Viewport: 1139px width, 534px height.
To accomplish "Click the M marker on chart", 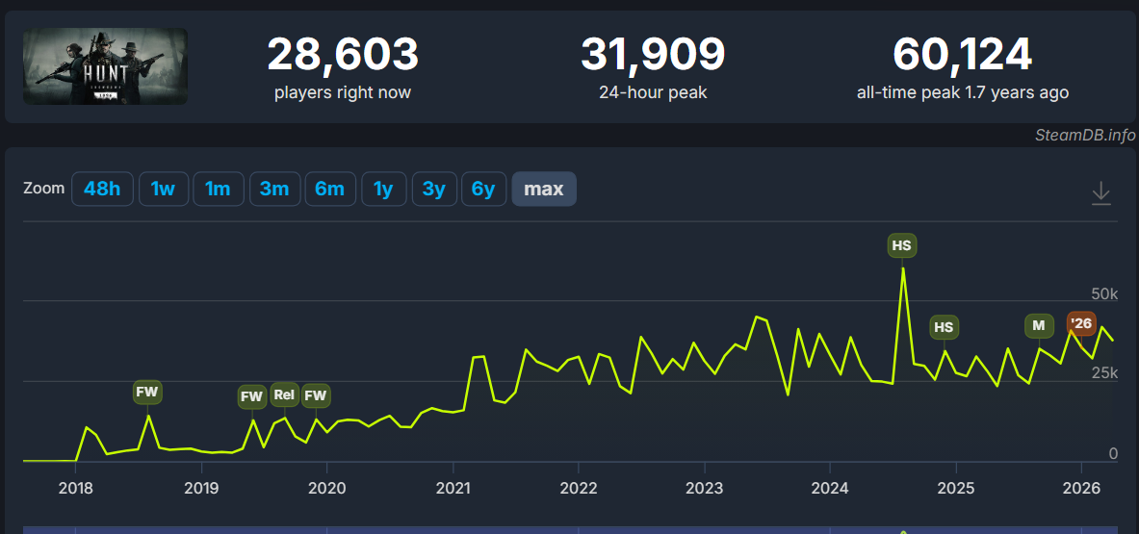I will [1039, 326].
